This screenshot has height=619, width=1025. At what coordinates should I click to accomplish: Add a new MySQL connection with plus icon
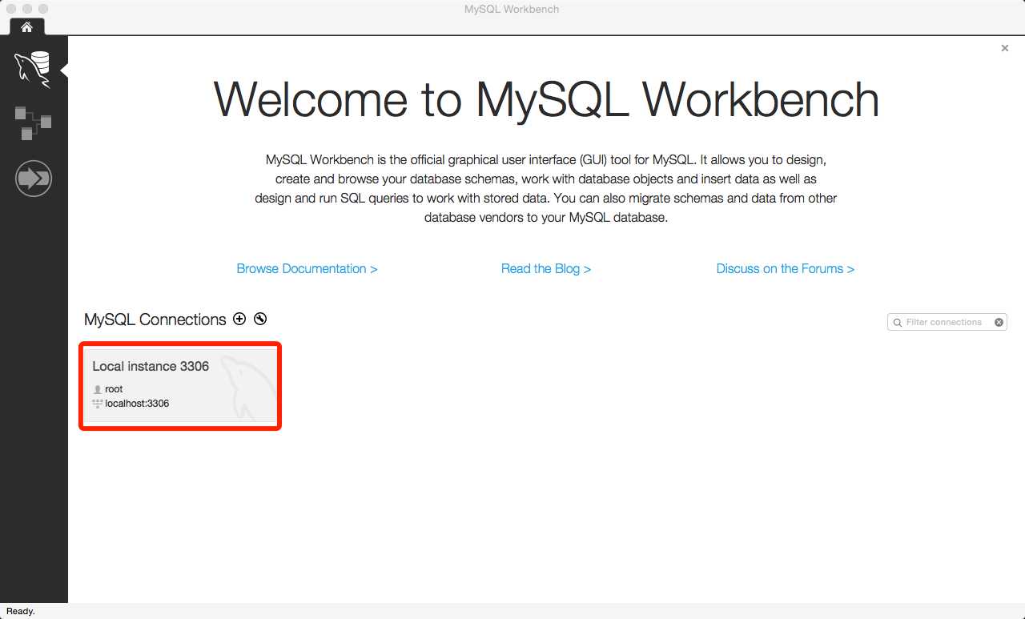[x=239, y=319]
